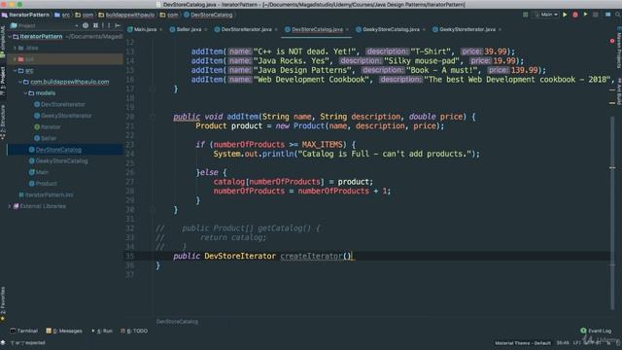The height and width of the screenshot is (350, 622).
Task: Toggle the Maven Projects side panel
Action: 619,49
